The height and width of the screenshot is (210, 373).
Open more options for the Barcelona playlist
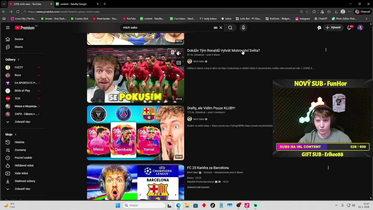(328, 168)
